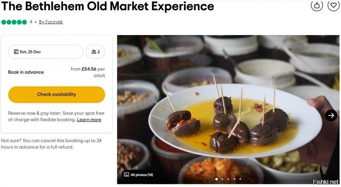341x187 pixels.
Task: Open the 2 travelers selector
Action: click(95, 52)
